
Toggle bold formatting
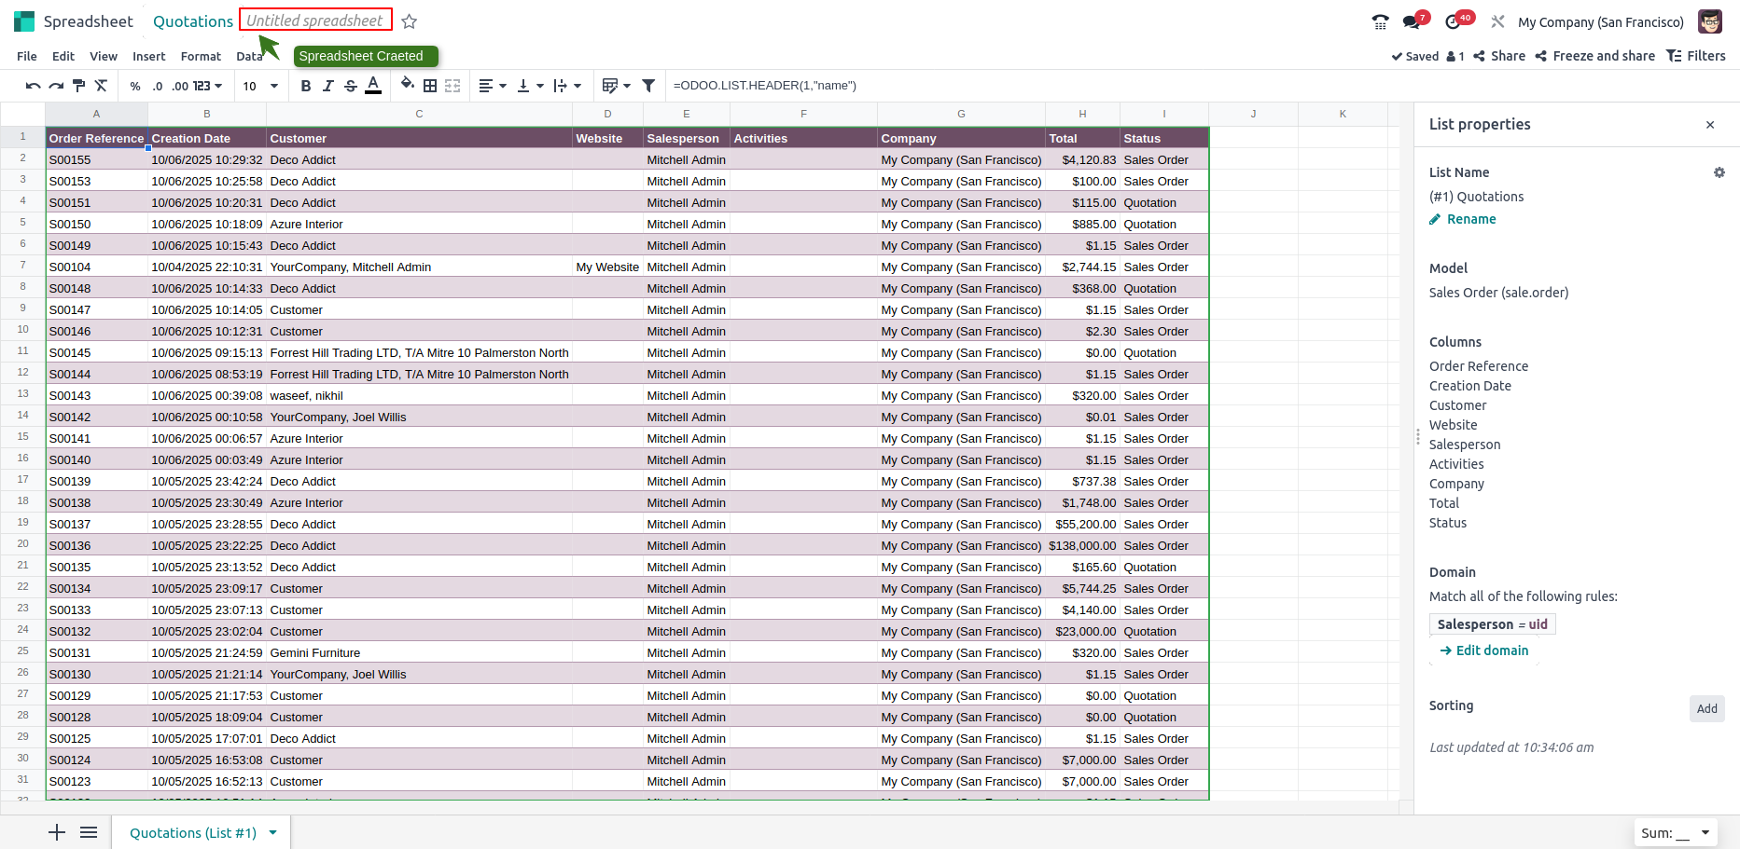click(x=306, y=86)
